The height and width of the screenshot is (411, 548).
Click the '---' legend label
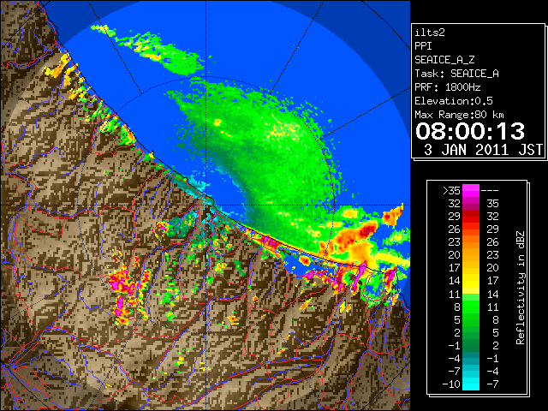(490, 191)
